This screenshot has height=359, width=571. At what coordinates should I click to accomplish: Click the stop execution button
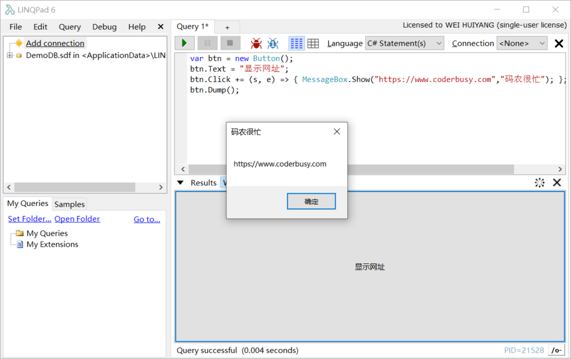[x=230, y=43]
